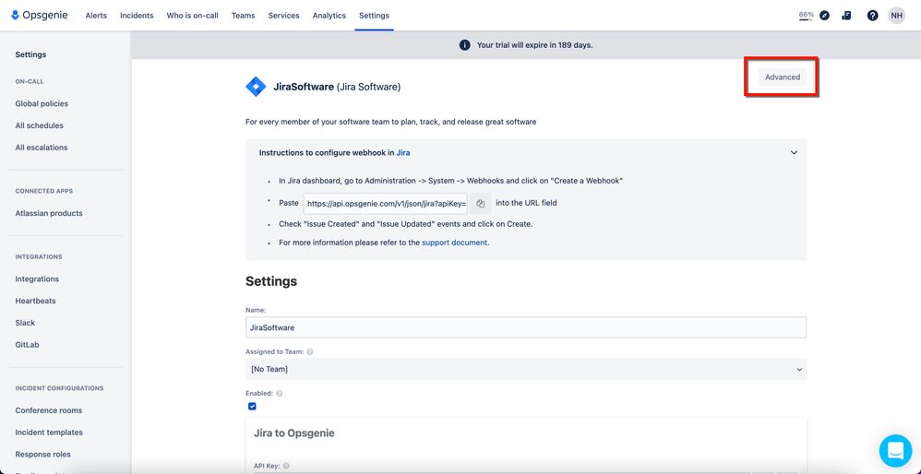This screenshot has width=921, height=474.
Task: Open the what's new notes icon
Action: 846,16
